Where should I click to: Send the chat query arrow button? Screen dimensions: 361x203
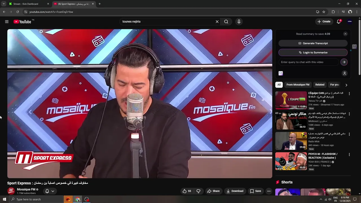[344, 62]
